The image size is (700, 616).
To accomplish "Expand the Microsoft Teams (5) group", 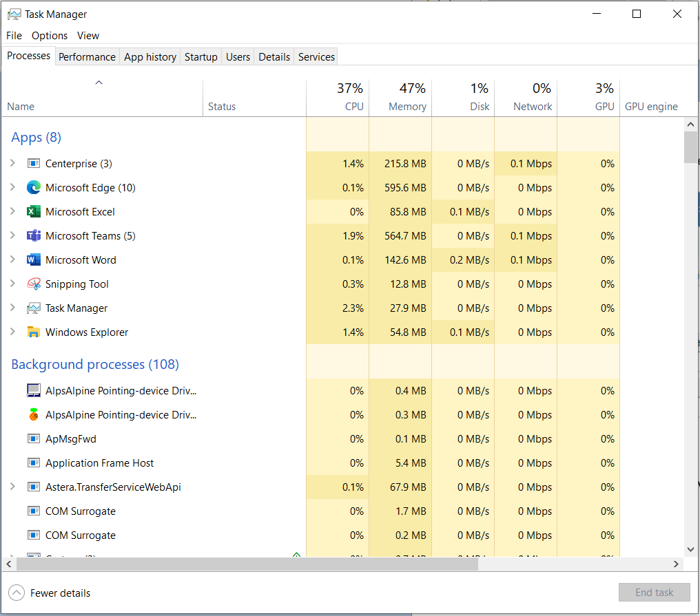I will point(12,235).
